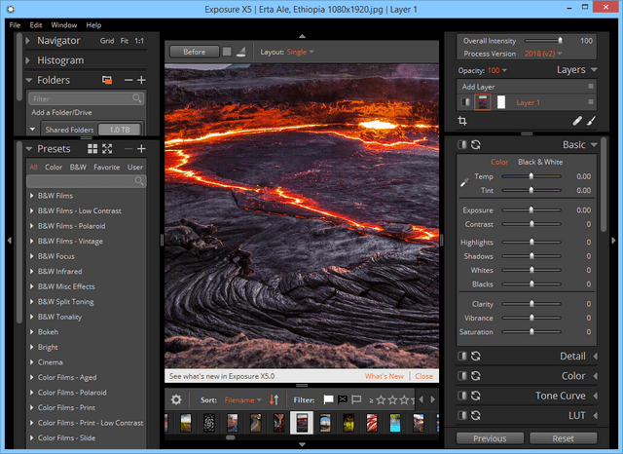Select the Favorite presets tab
Viewport: 623px width, 454px height.
pyautogui.click(x=106, y=167)
